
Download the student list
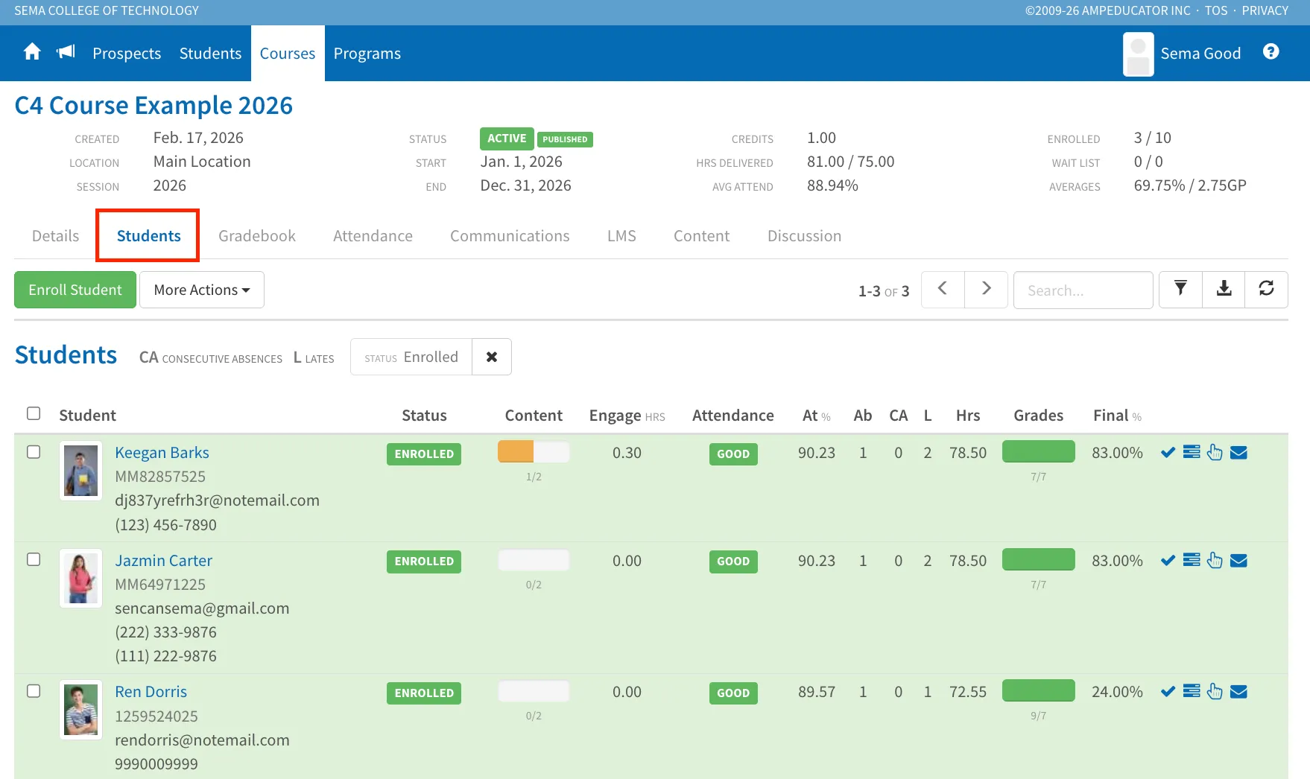[x=1224, y=289]
